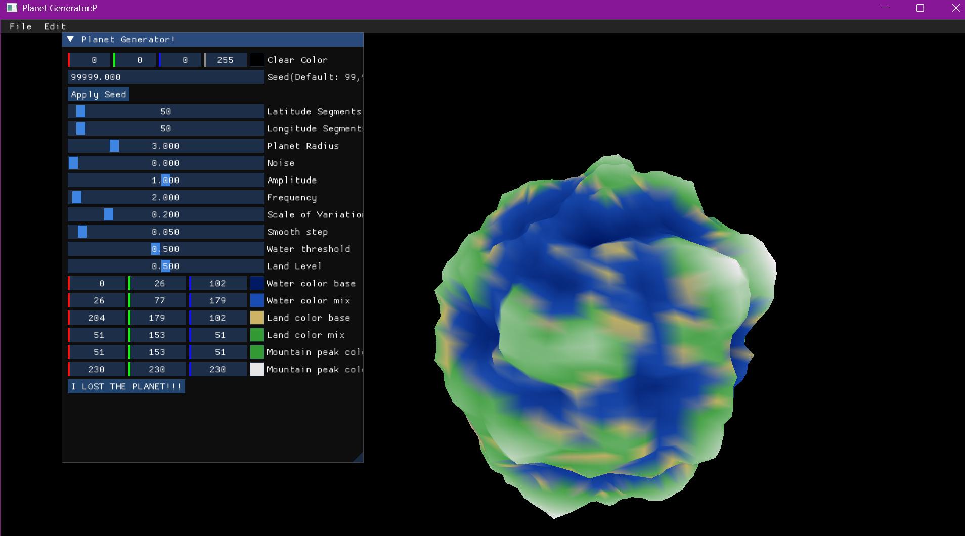965x536 pixels.
Task: Click the Noise slider
Action: click(x=165, y=163)
